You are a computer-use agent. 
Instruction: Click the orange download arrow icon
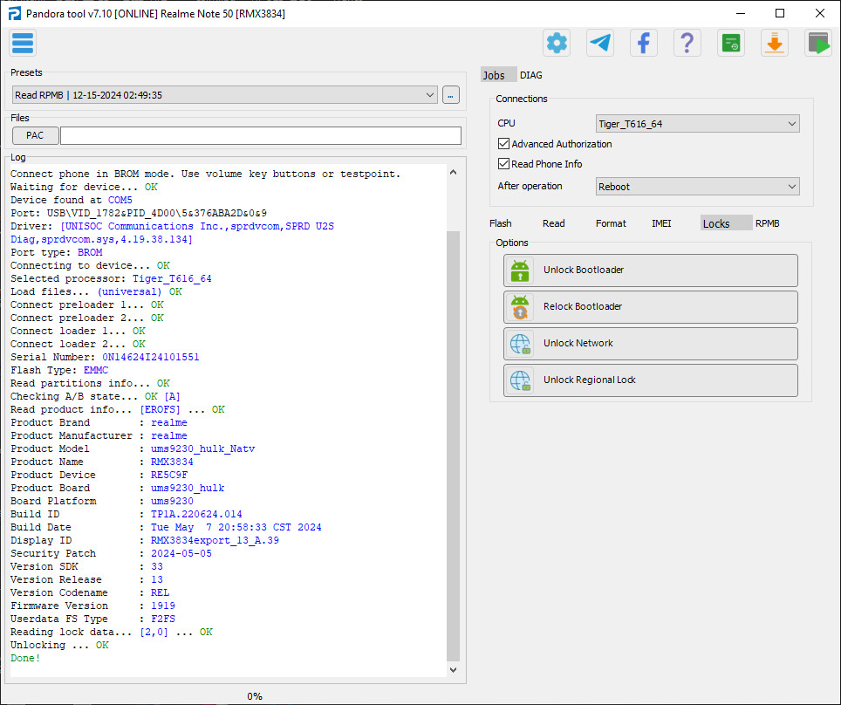click(x=774, y=43)
